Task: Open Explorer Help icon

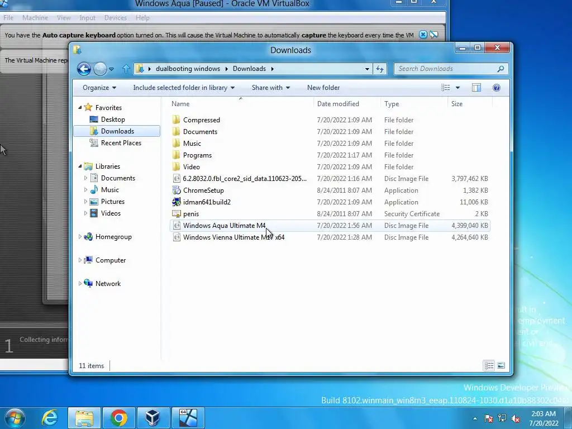Action: click(497, 88)
